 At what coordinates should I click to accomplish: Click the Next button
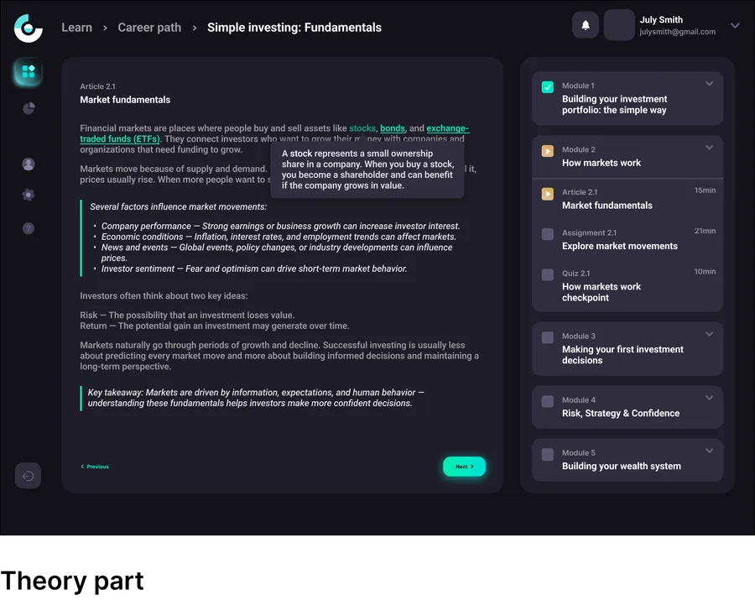pyautogui.click(x=464, y=467)
